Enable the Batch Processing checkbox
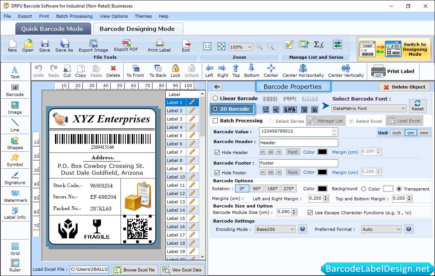435x276 pixels. click(x=215, y=120)
